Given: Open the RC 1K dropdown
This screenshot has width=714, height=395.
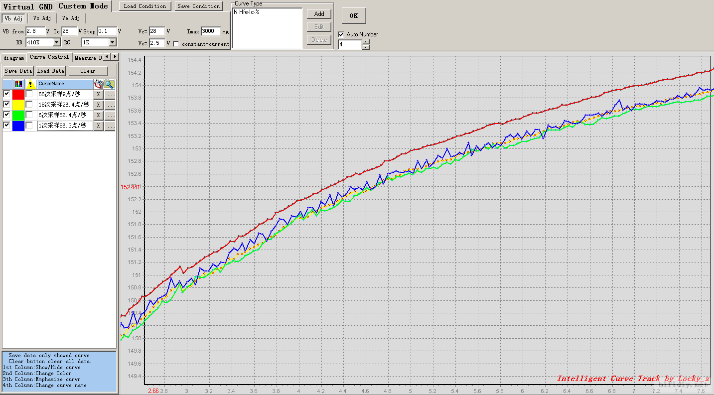Looking at the screenshot, I should [112, 43].
